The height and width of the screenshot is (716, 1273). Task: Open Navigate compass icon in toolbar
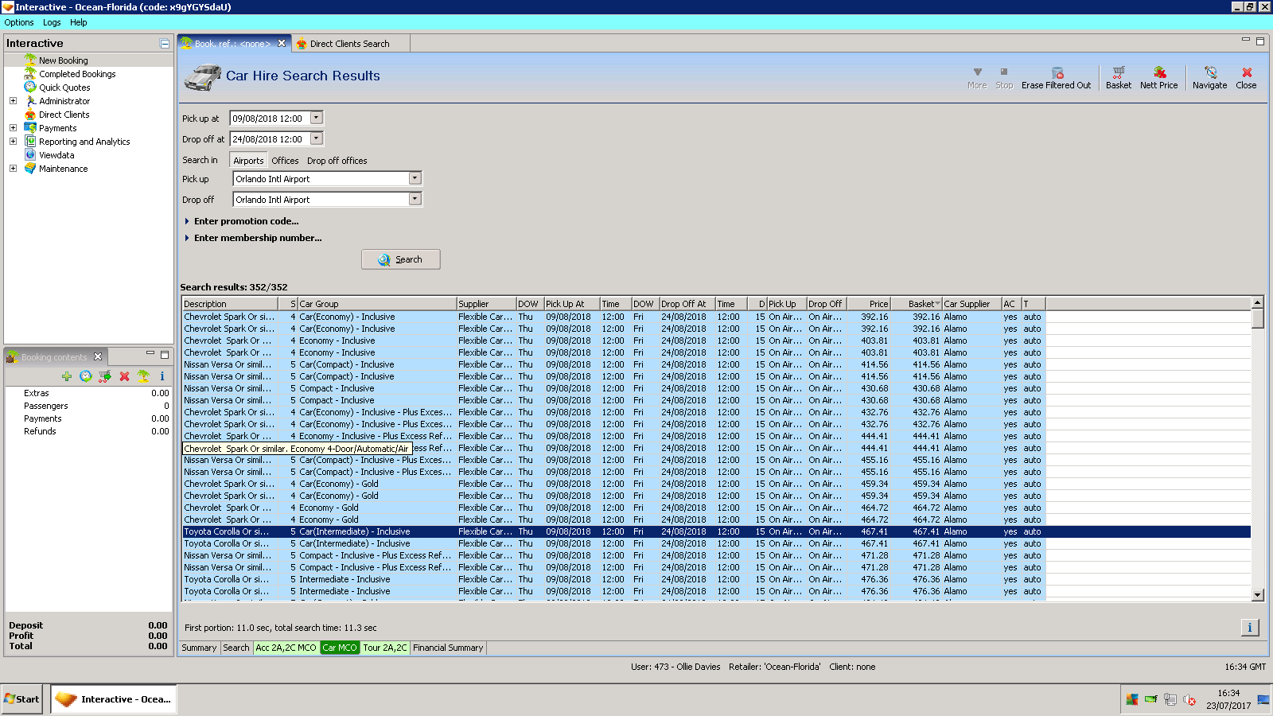[1209, 73]
